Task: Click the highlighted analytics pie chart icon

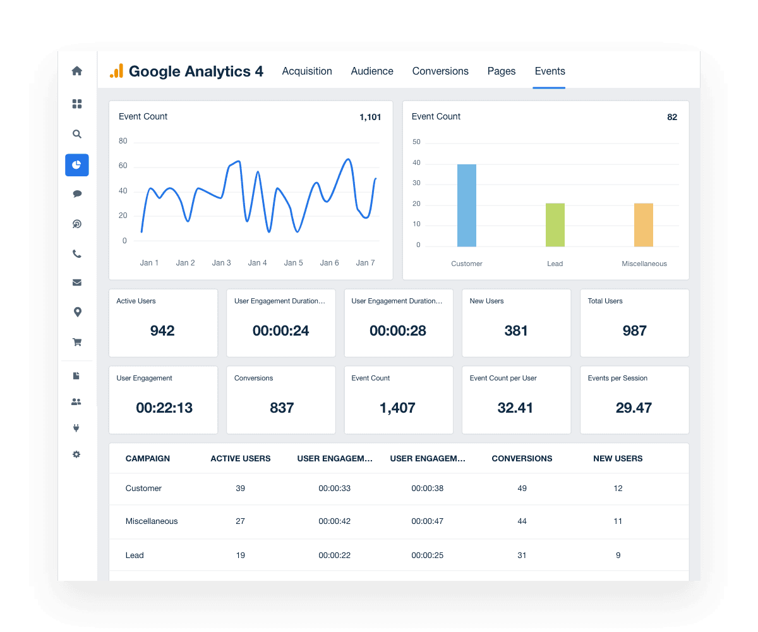Action: 76,164
